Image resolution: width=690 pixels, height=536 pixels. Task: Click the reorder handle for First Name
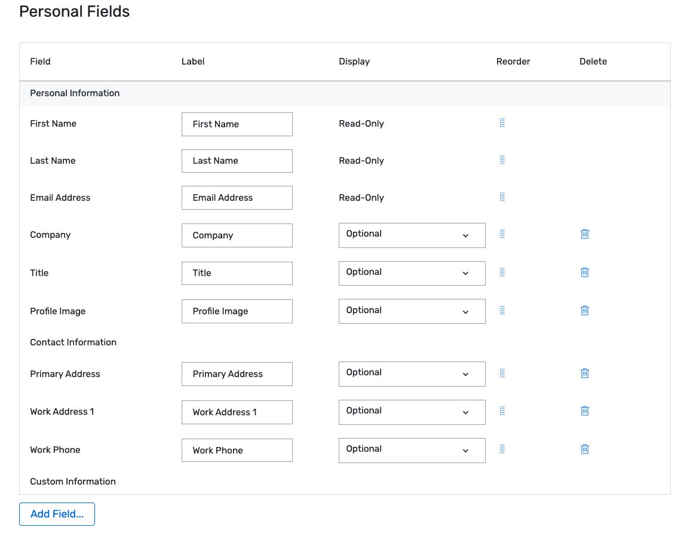[502, 122]
